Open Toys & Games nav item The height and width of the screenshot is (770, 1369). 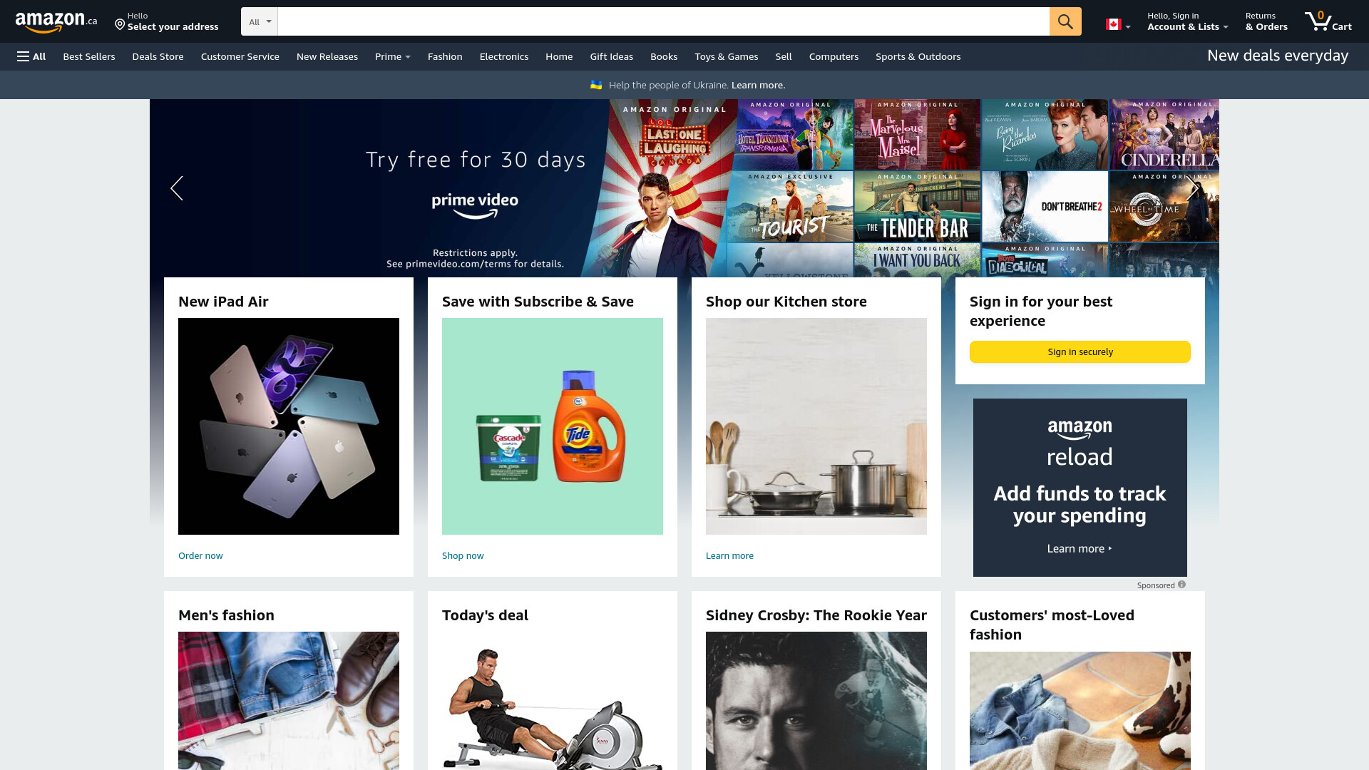click(727, 56)
